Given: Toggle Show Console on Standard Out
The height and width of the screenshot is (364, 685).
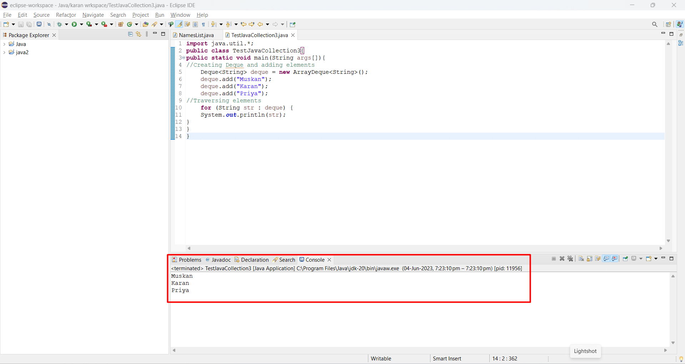Looking at the screenshot, I should coord(606,258).
